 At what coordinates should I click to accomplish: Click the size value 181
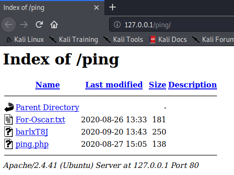point(159,119)
